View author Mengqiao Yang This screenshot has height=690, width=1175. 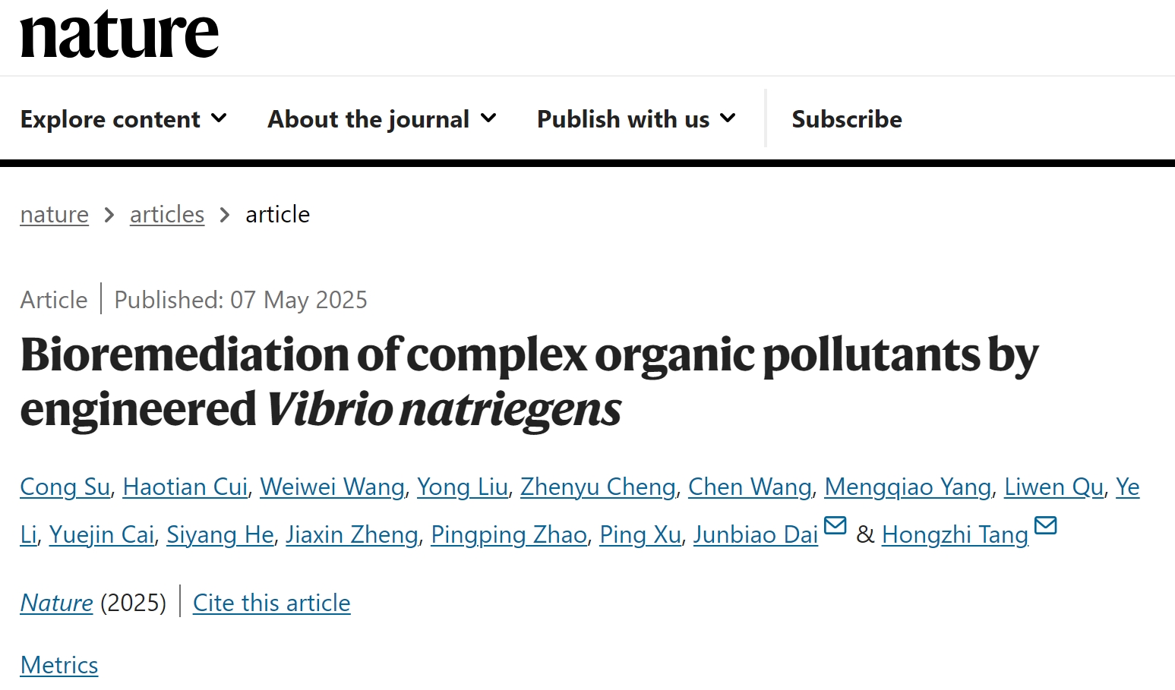(x=908, y=487)
